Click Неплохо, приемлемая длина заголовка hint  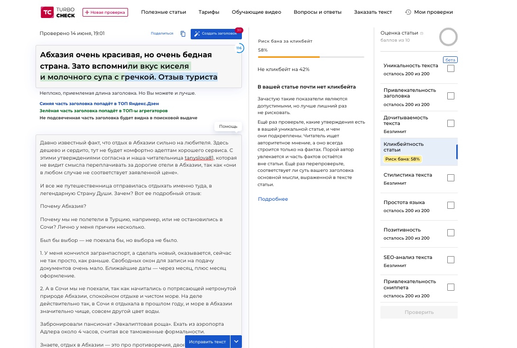click(x=118, y=93)
